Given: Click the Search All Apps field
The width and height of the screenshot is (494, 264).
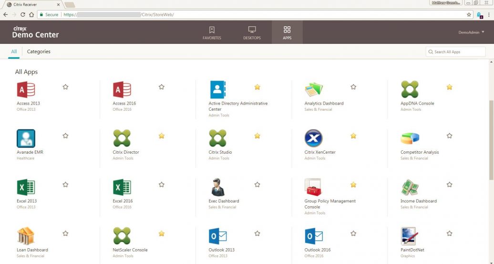Looking at the screenshot, I should pyautogui.click(x=455, y=52).
